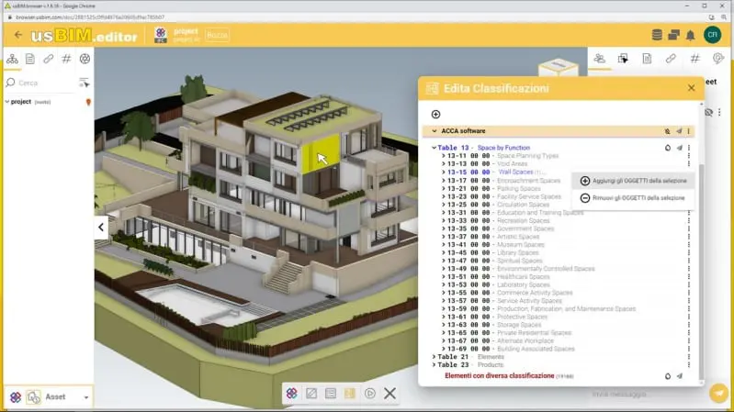
Task: Collapse the ACCA software section
Action: [435, 131]
